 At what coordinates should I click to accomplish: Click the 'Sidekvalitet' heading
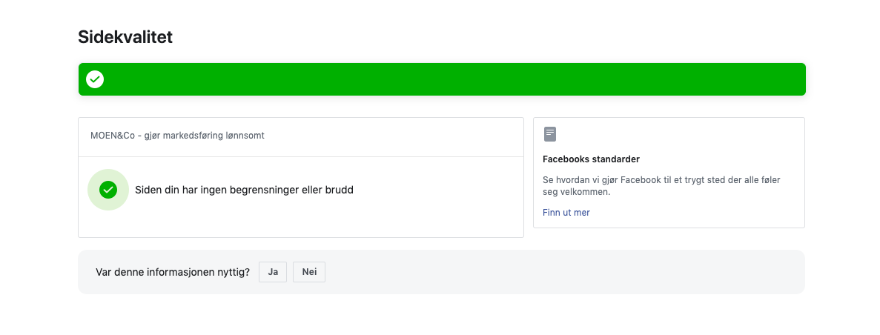125,37
